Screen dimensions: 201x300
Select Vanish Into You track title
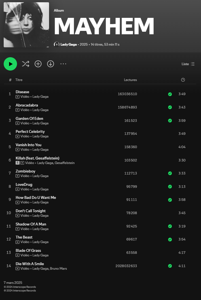[x=29, y=145]
